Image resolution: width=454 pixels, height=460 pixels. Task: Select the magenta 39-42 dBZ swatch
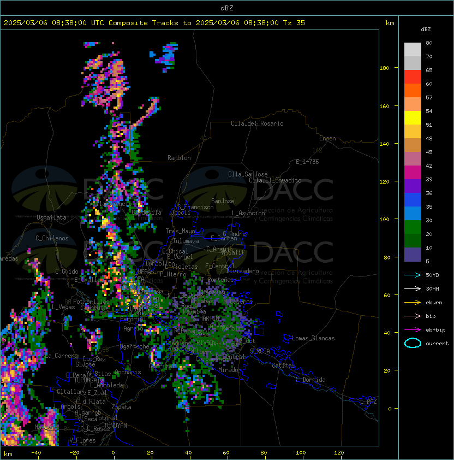click(x=413, y=173)
